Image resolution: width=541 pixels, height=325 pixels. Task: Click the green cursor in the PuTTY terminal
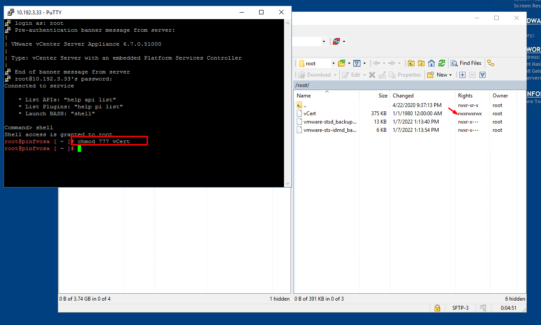click(x=79, y=149)
